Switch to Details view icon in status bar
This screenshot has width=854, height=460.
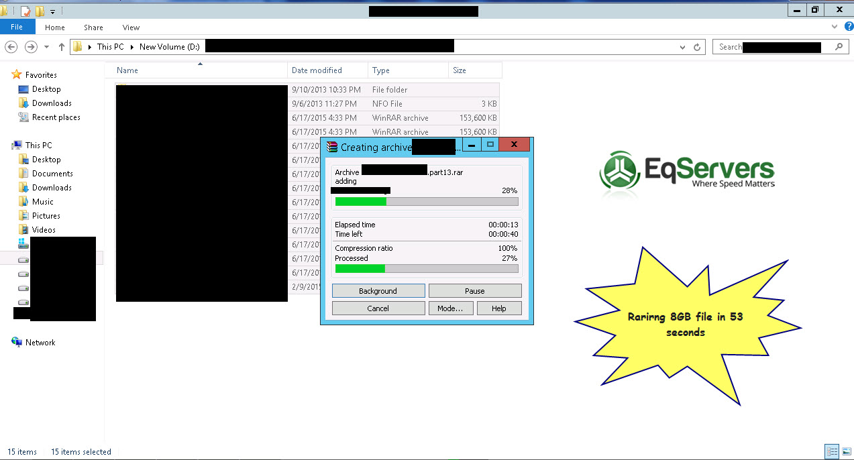pos(832,452)
